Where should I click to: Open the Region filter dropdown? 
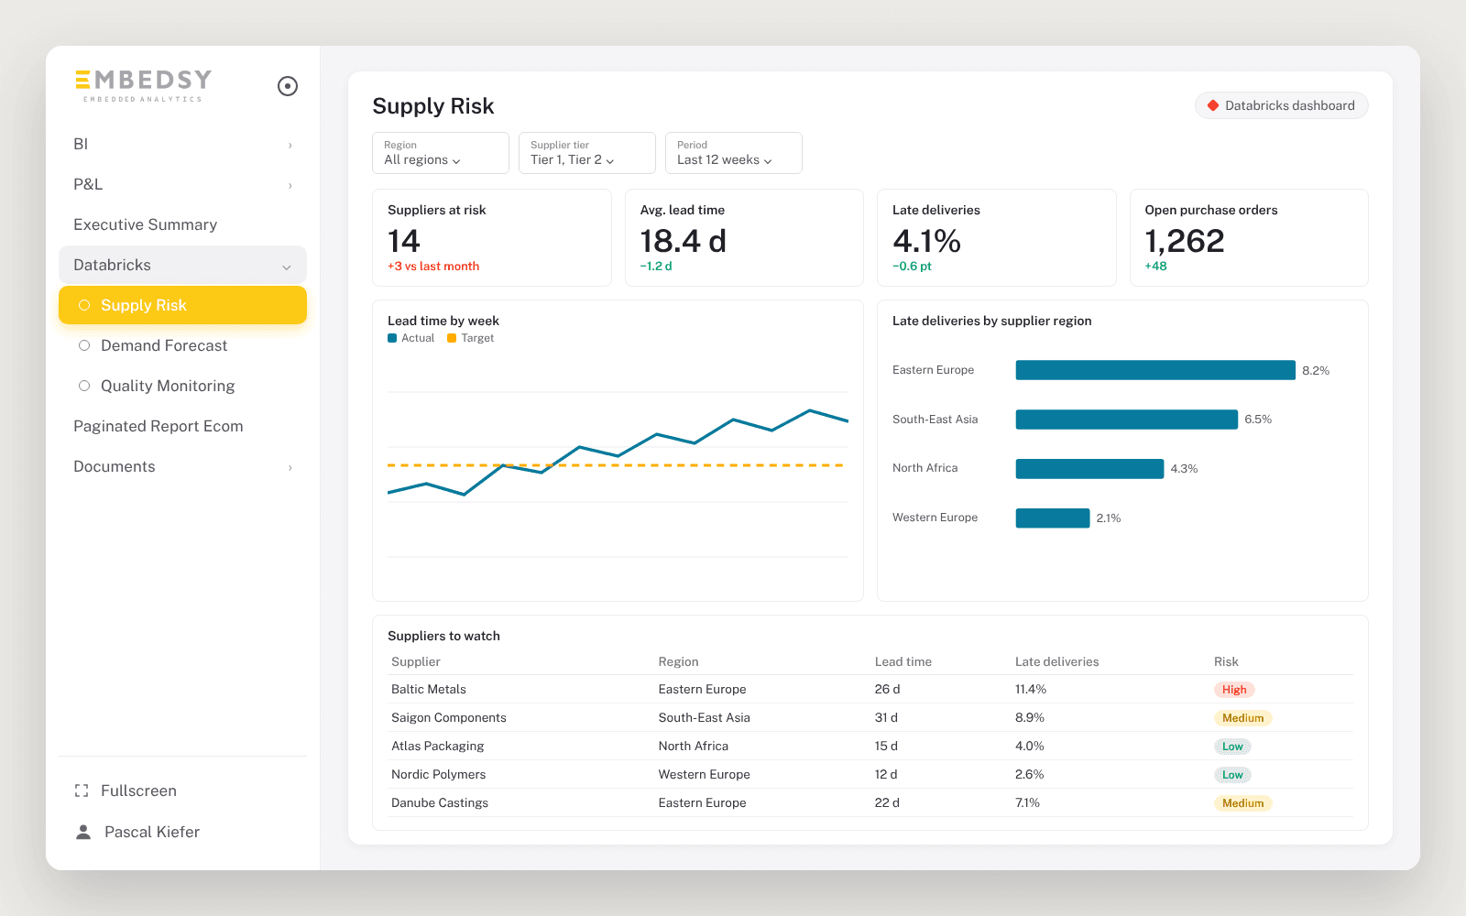pyautogui.click(x=441, y=153)
